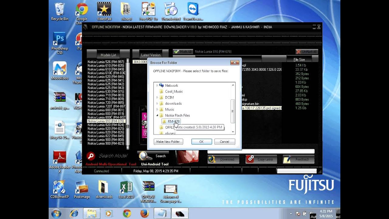Select Nokia Lumia 526 (RM-997) in list
Image resolution: width=389 pixels, height=219 pixels.
pos(106,62)
